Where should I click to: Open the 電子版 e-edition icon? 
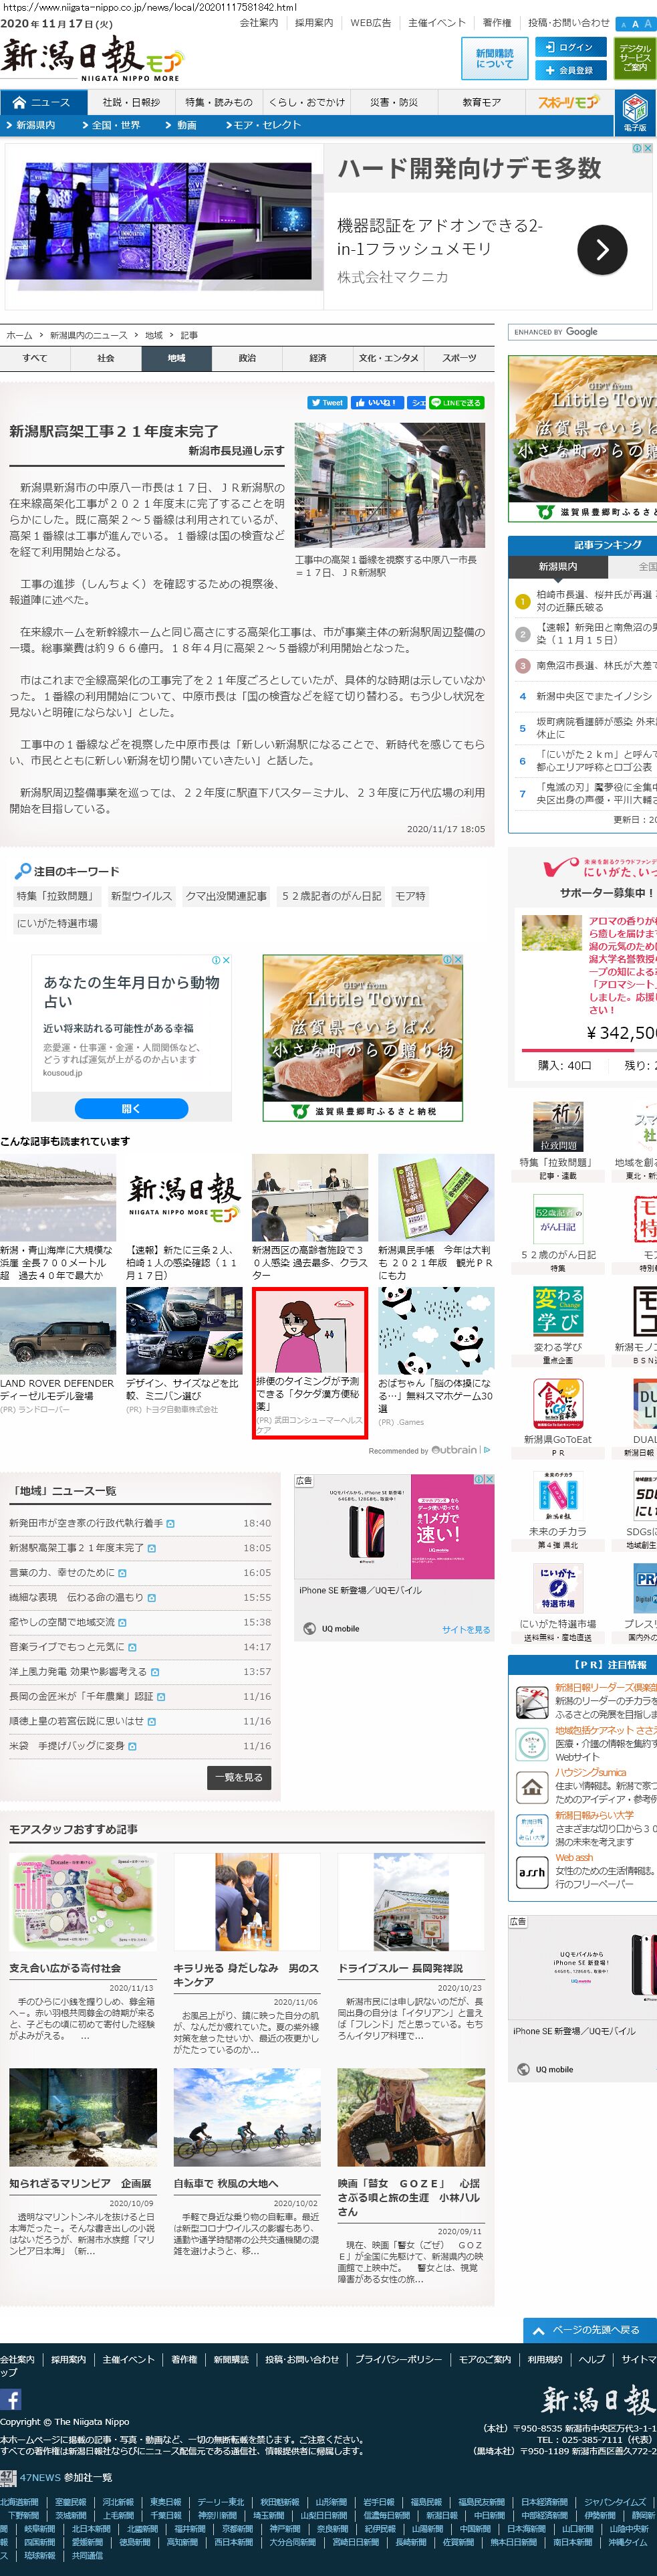click(x=634, y=112)
